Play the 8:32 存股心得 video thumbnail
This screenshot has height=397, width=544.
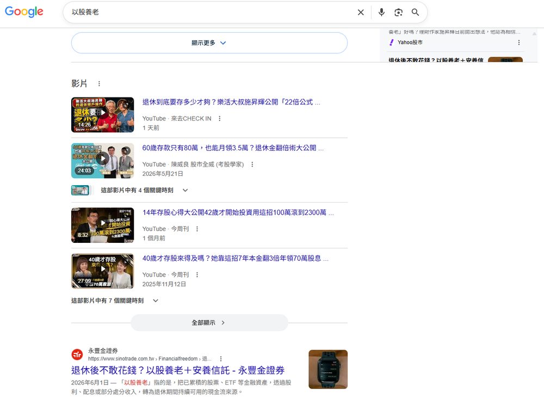click(102, 225)
